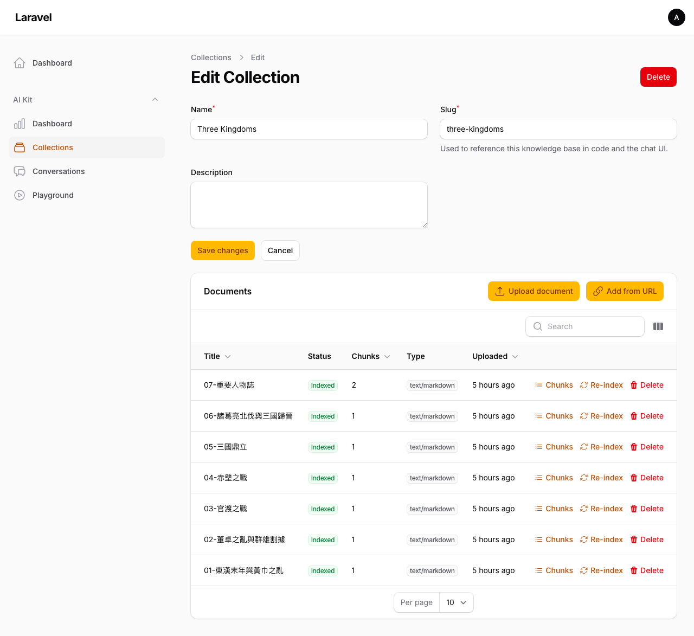Open Conversations in the sidebar
The height and width of the screenshot is (636, 694).
coord(87,171)
